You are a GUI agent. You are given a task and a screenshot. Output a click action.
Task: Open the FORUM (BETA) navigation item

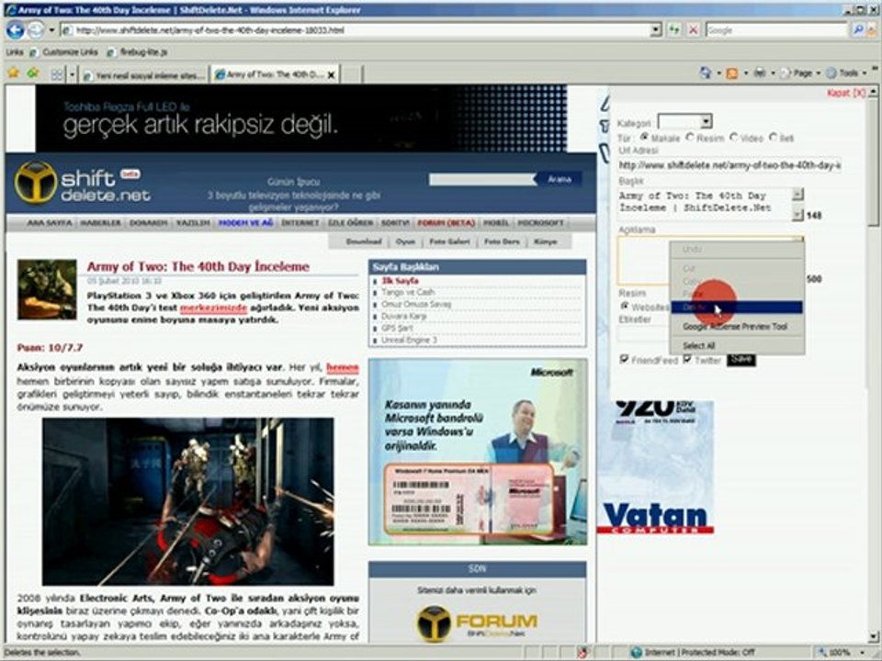point(447,223)
